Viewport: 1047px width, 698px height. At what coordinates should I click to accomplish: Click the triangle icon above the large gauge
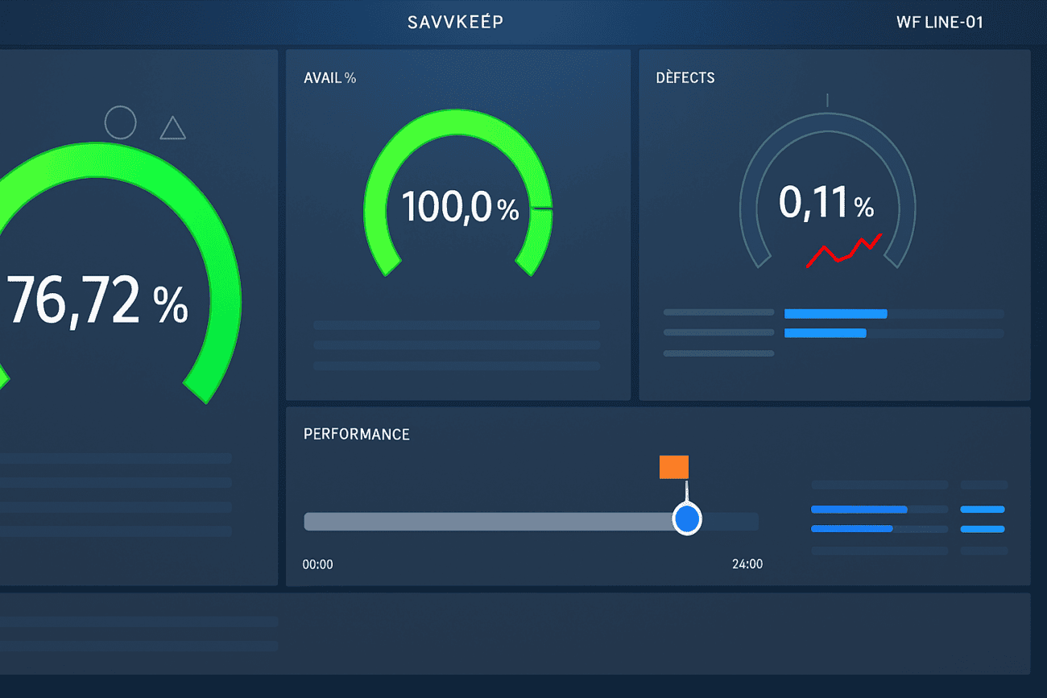pyautogui.click(x=172, y=129)
